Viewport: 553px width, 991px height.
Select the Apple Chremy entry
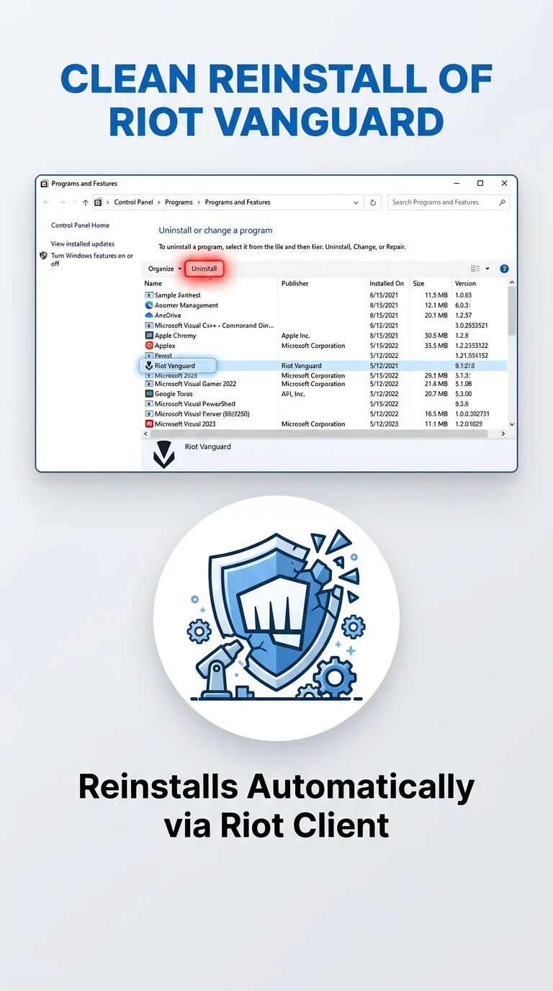pyautogui.click(x=176, y=336)
